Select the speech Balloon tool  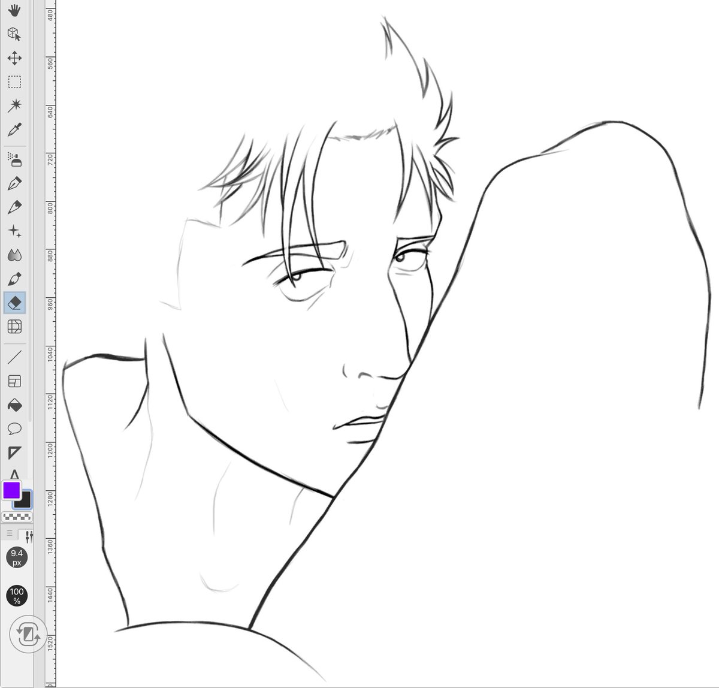[15, 429]
